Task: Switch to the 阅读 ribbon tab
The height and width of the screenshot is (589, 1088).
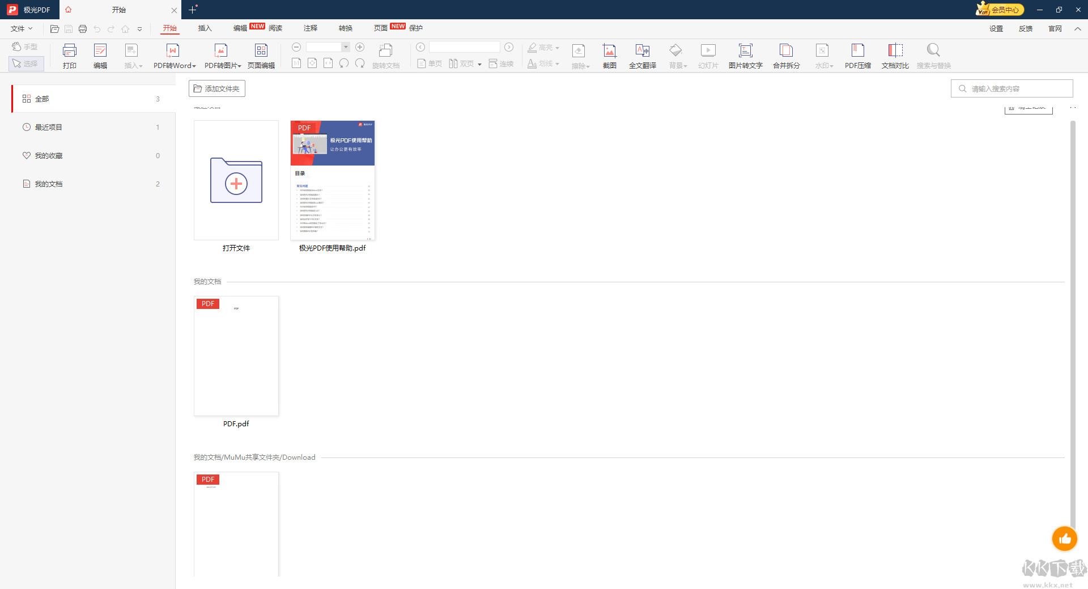Action: click(275, 28)
